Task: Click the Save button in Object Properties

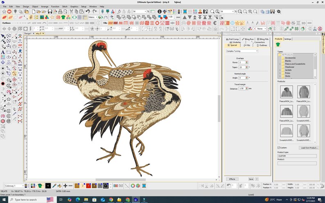Action: pyautogui.click(x=251, y=179)
